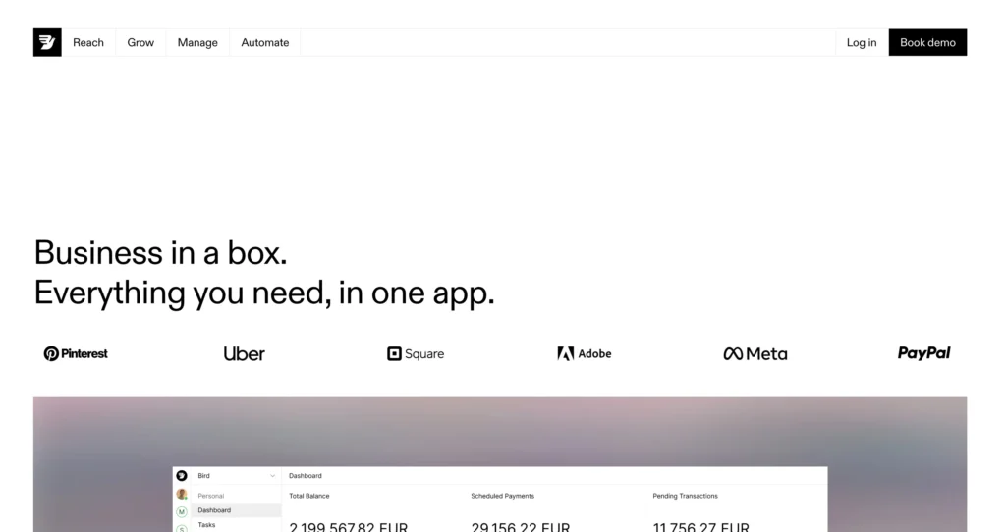The width and height of the screenshot is (1006, 532).
Task: Click the Pinterest logo
Action: [x=76, y=353]
